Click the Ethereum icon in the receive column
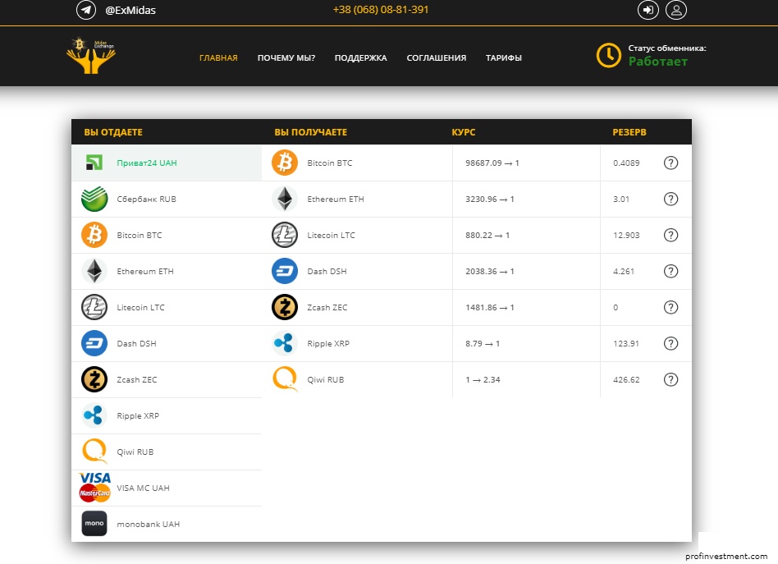The width and height of the screenshot is (778, 564). [x=285, y=199]
